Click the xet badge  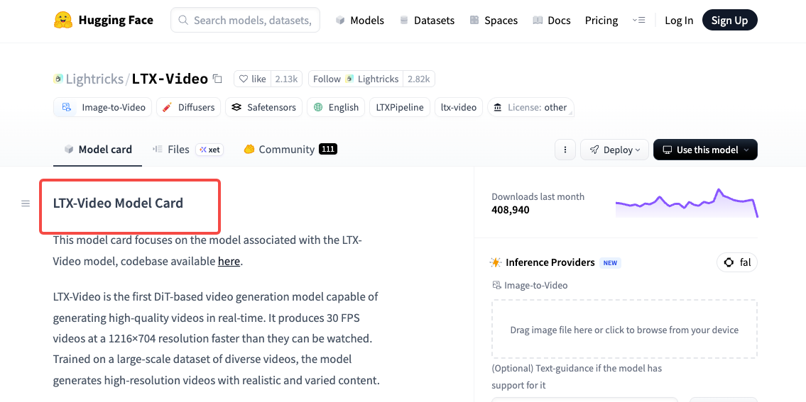[209, 150]
